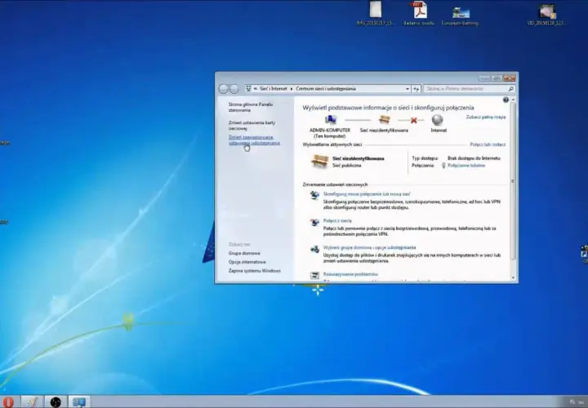Click the refresh button next to address bar
Image resolution: width=588 pixels, height=408 pixels.
[x=416, y=89]
